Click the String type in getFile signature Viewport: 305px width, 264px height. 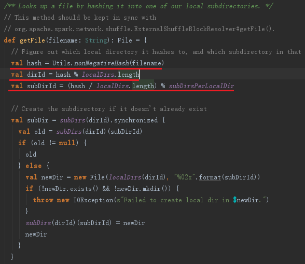point(96,40)
